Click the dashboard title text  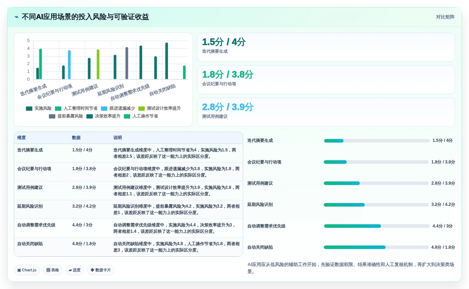tap(85, 17)
